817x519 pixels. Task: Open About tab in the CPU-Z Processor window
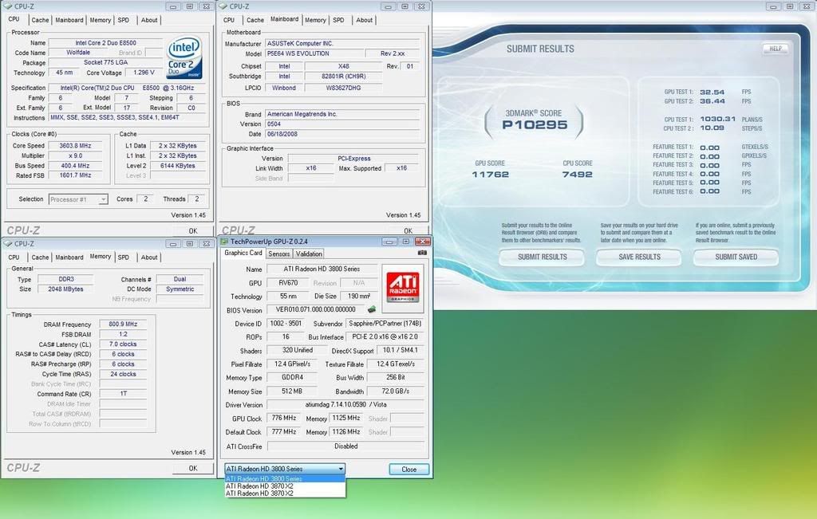pos(149,20)
